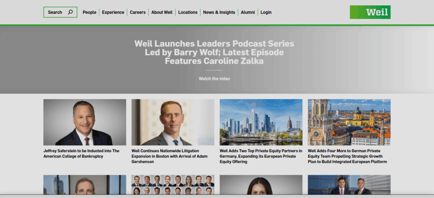Go to the Careers section
434x198 pixels.
[x=138, y=12]
